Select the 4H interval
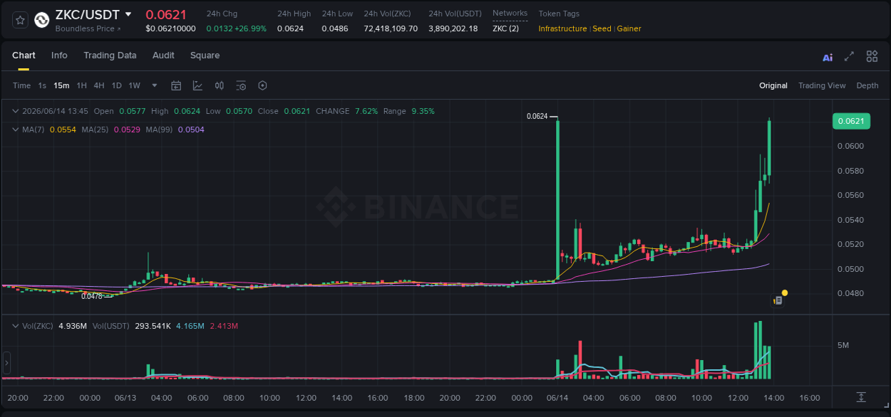The image size is (891, 417). (x=98, y=85)
